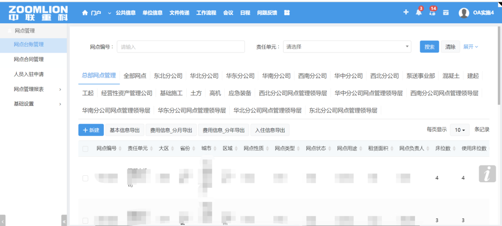Check the second table row checkbox
This screenshot has height=226, width=502.
pos(85,220)
